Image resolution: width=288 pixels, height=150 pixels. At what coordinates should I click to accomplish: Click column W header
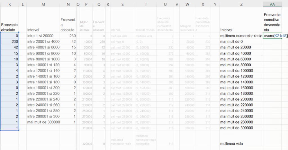tap(187, 4)
